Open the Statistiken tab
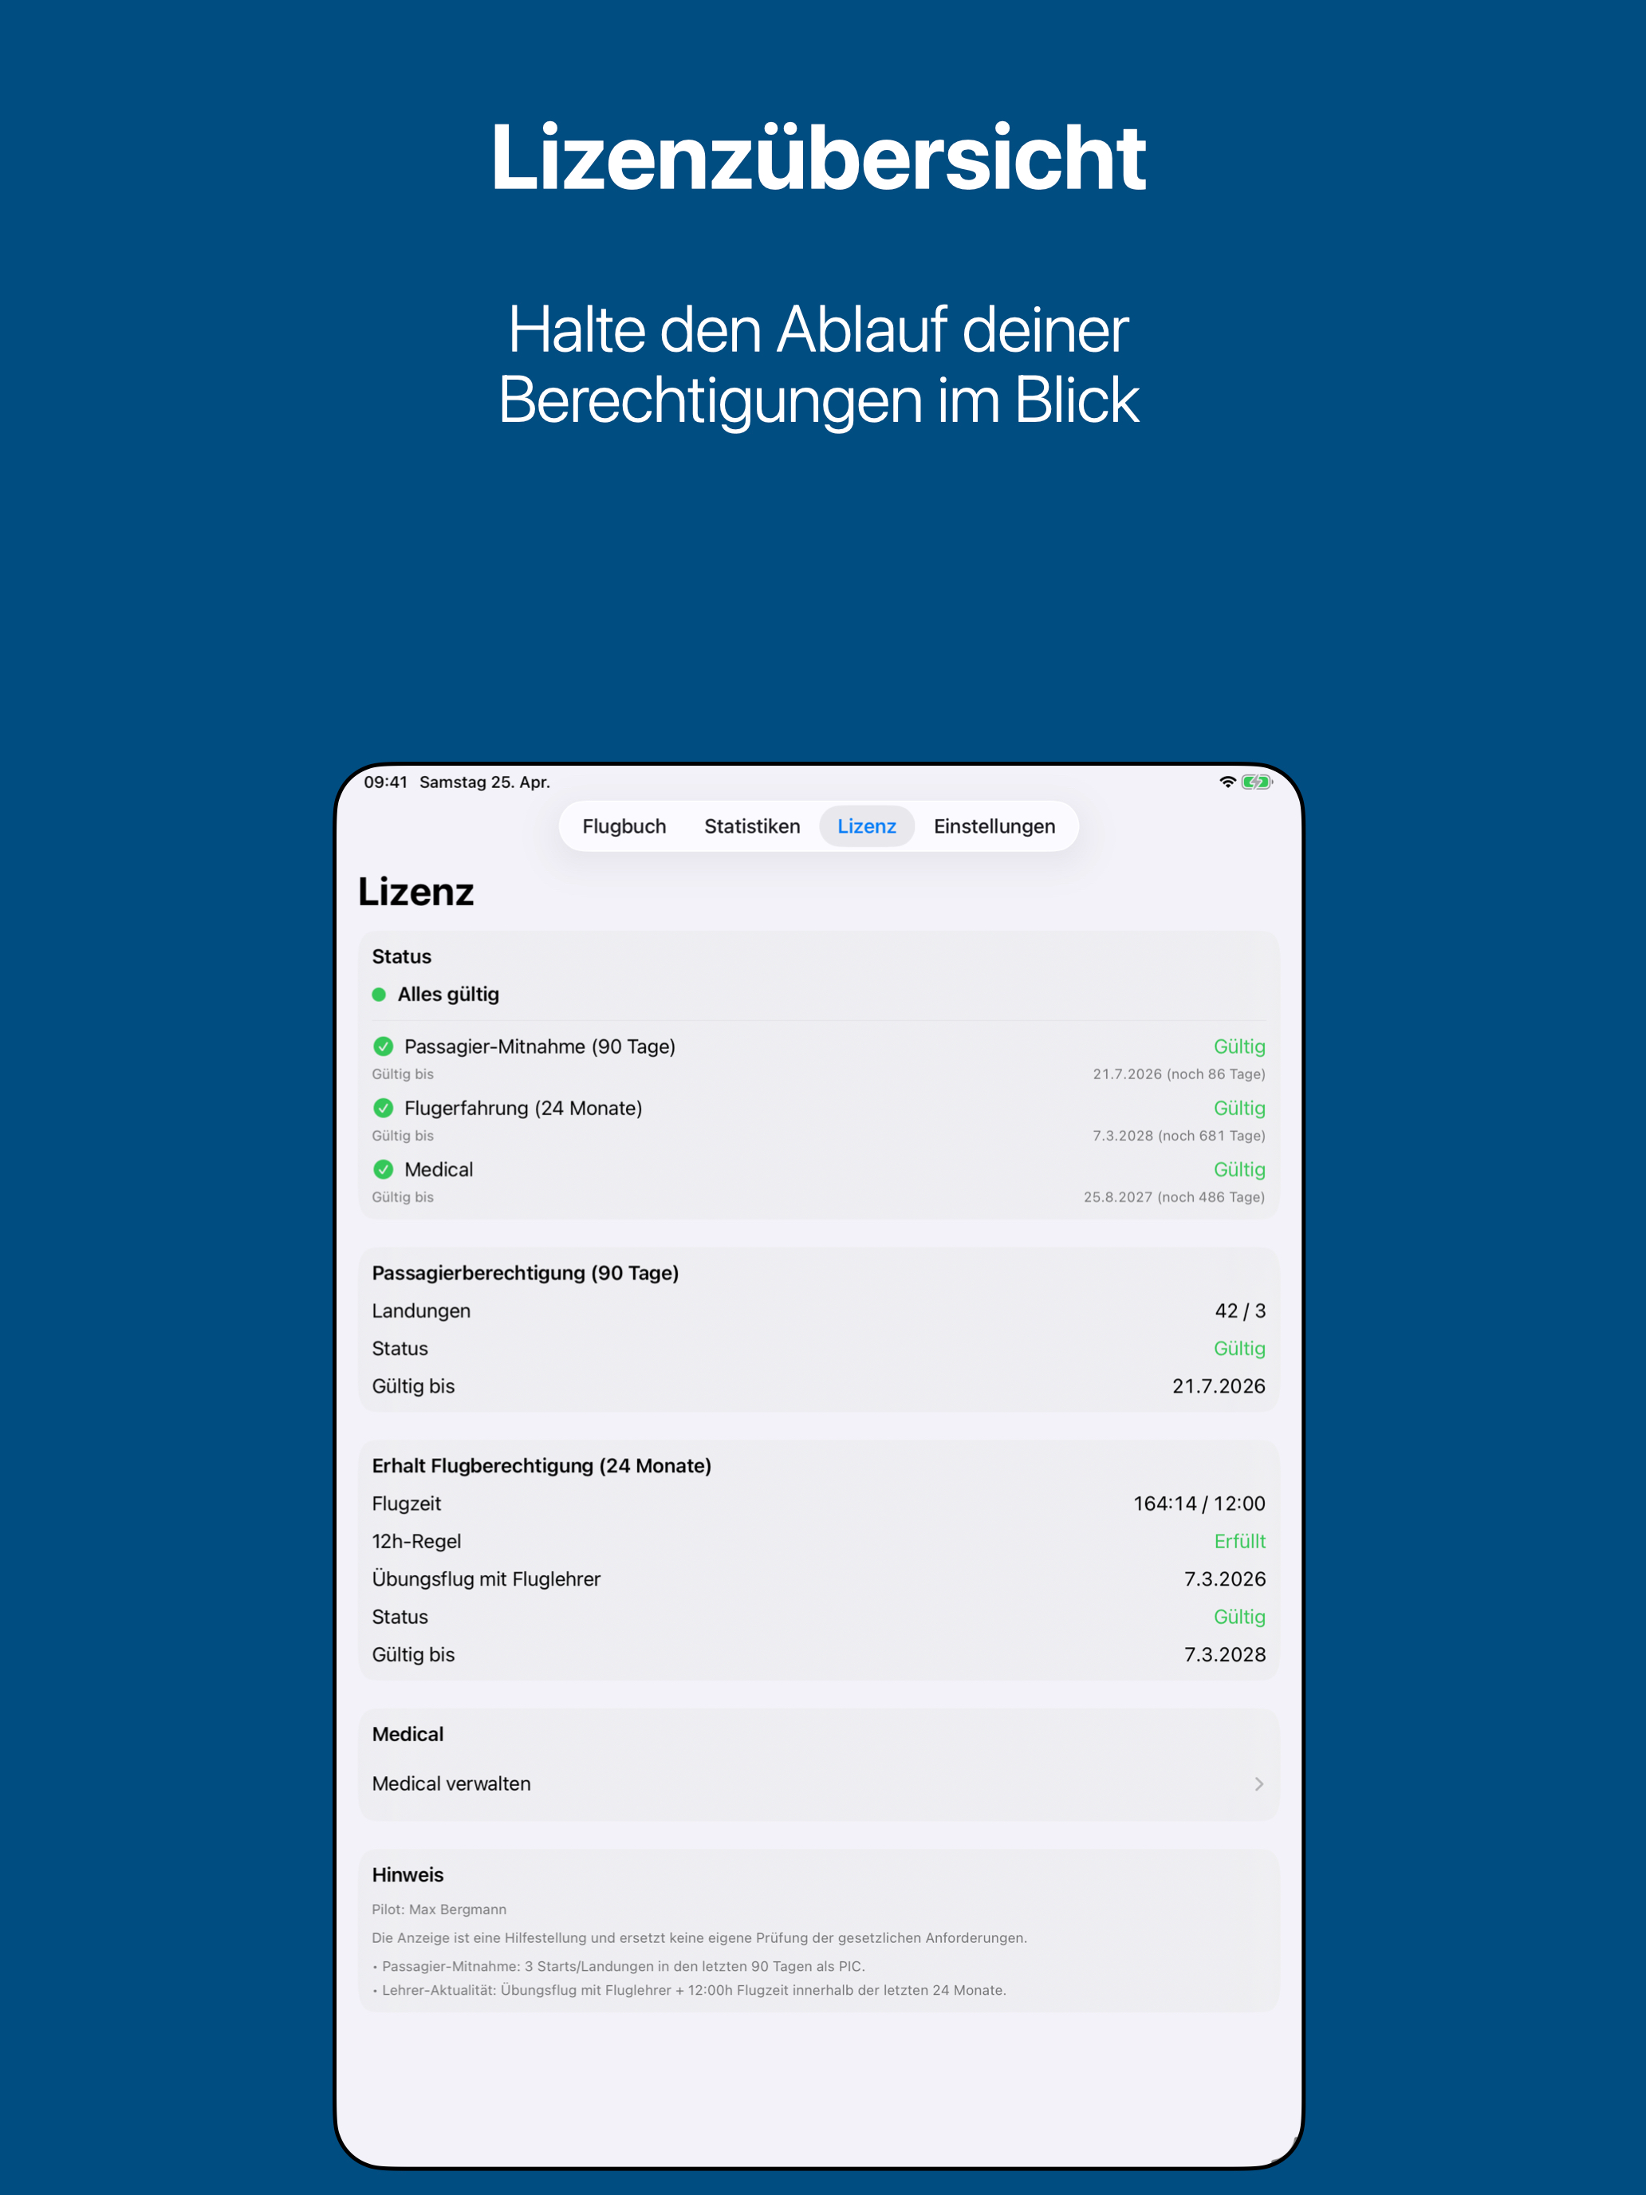Screen dimensions: 1646x2195 point(752,826)
